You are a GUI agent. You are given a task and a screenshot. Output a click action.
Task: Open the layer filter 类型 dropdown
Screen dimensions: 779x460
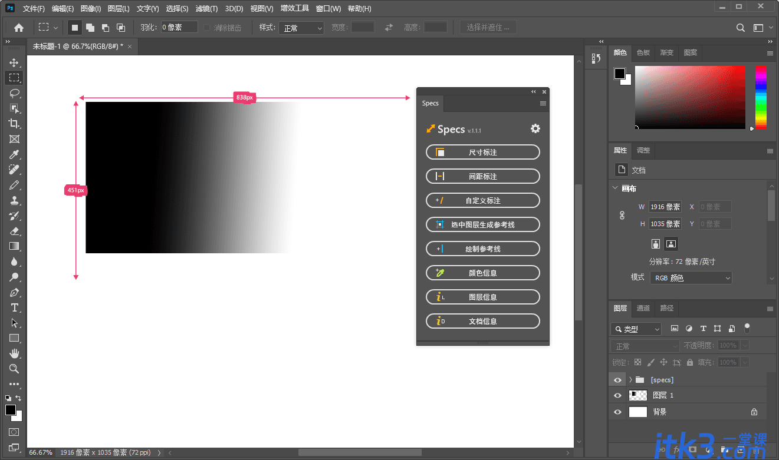(x=636, y=329)
